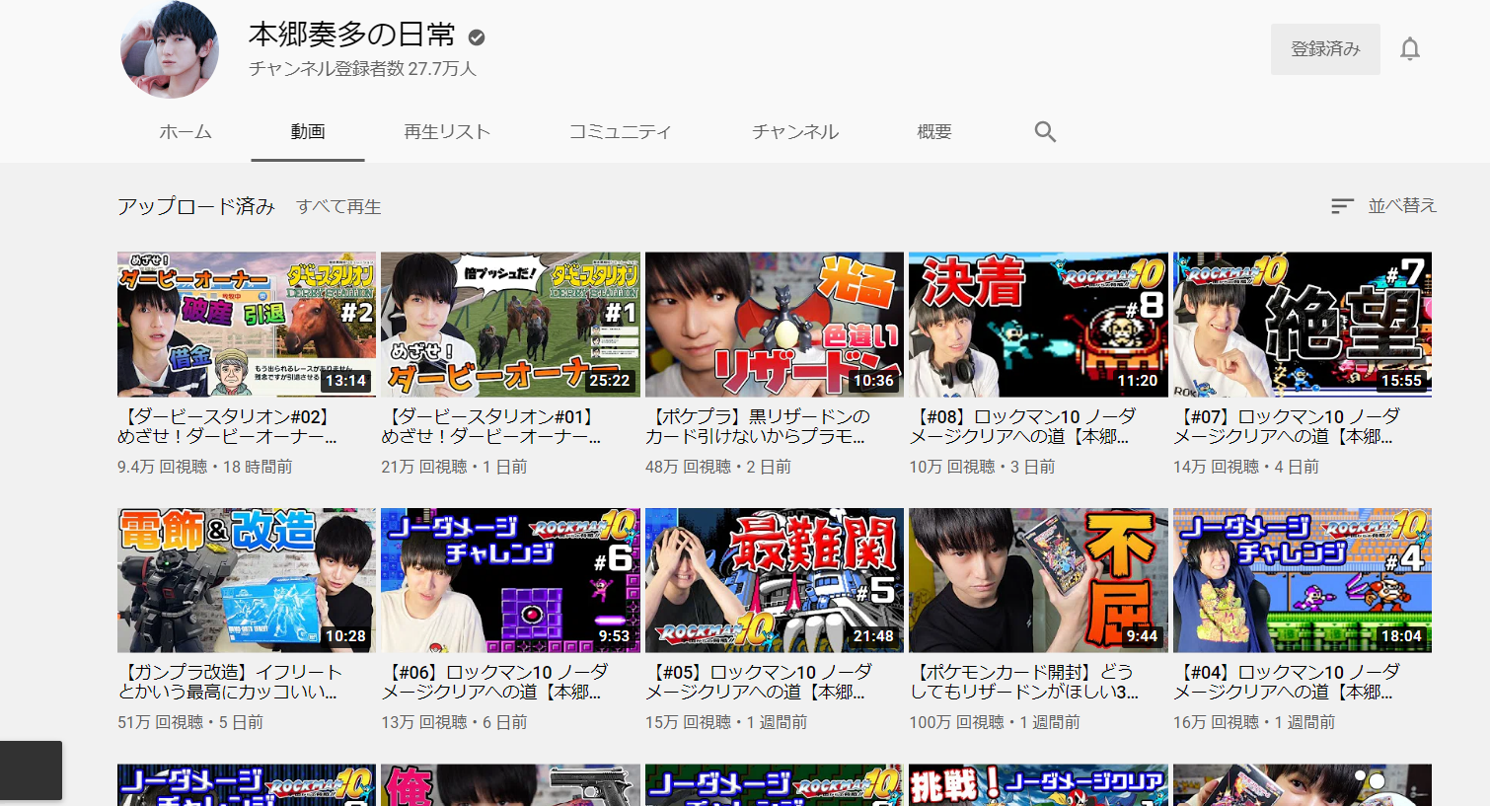The width and height of the screenshot is (1490, 806).
Task: Click the notification bell icon
Action: click(x=1410, y=48)
